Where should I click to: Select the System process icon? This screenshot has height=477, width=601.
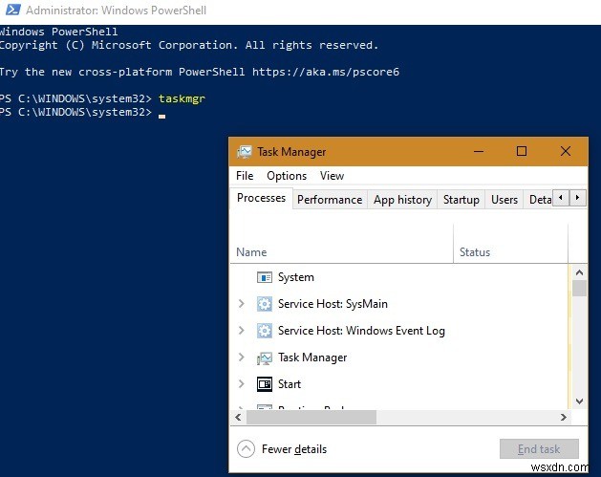coord(264,277)
